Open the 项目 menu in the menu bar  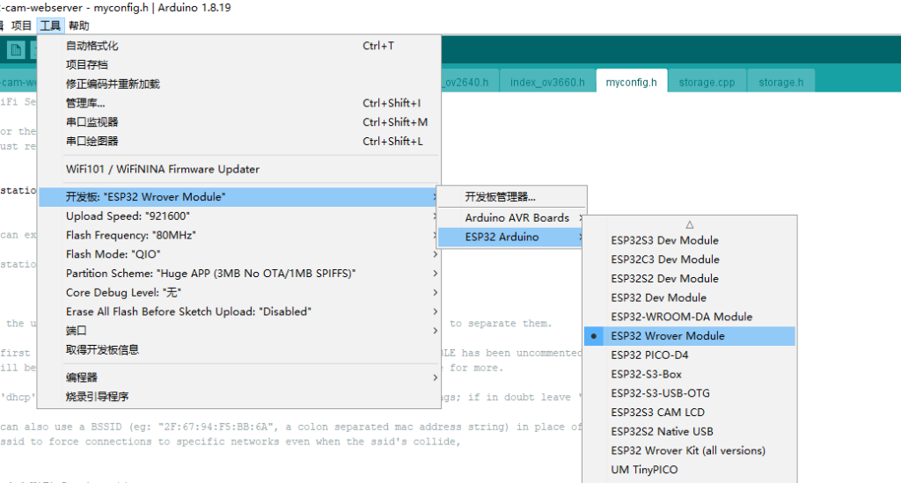click(21, 26)
